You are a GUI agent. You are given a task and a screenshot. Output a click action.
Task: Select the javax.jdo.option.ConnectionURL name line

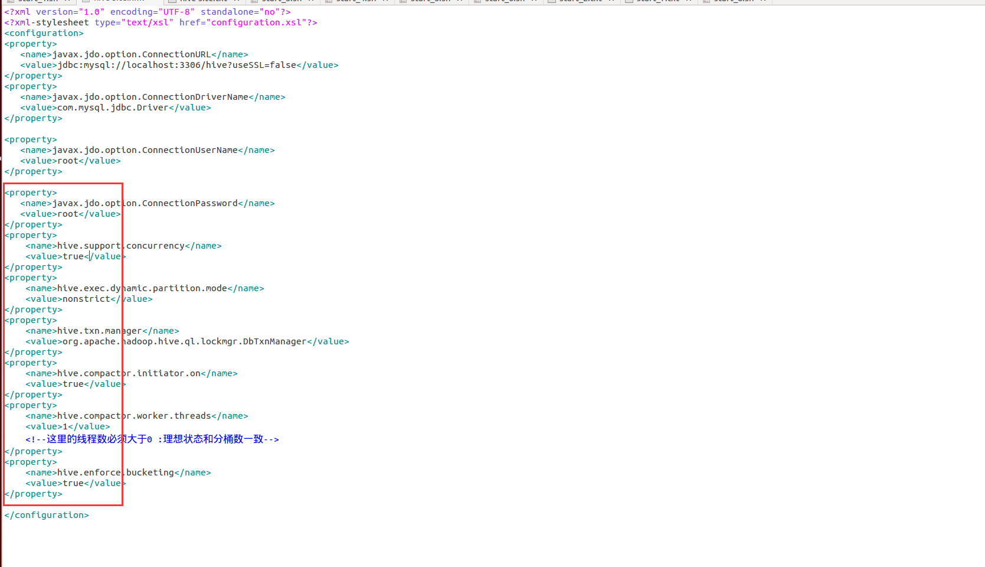point(134,54)
